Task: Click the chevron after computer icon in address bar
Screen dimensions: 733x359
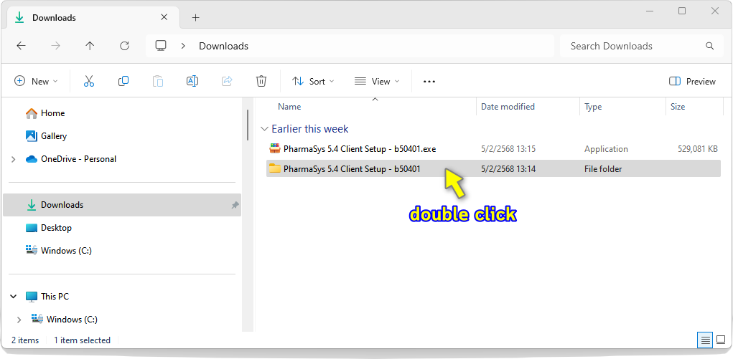Action: coord(183,46)
